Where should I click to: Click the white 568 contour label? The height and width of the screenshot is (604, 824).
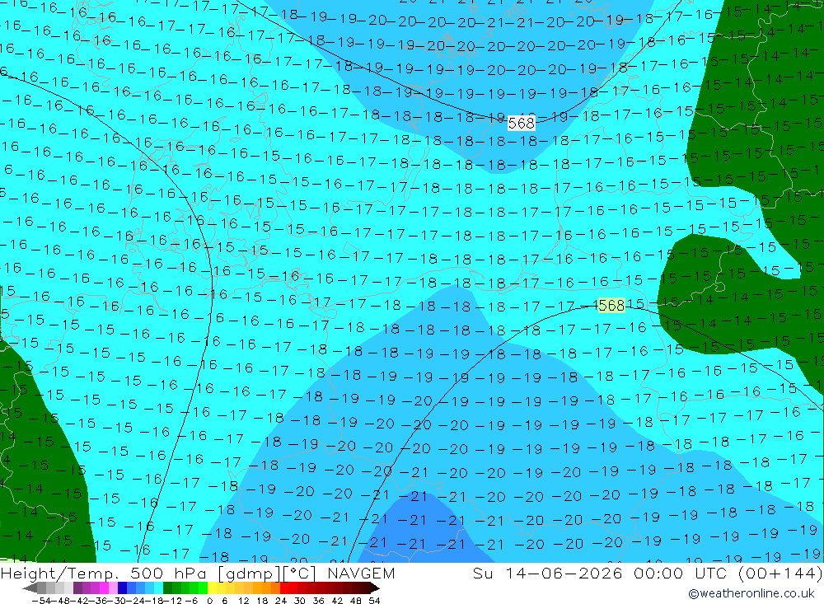[x=522, y=123]
